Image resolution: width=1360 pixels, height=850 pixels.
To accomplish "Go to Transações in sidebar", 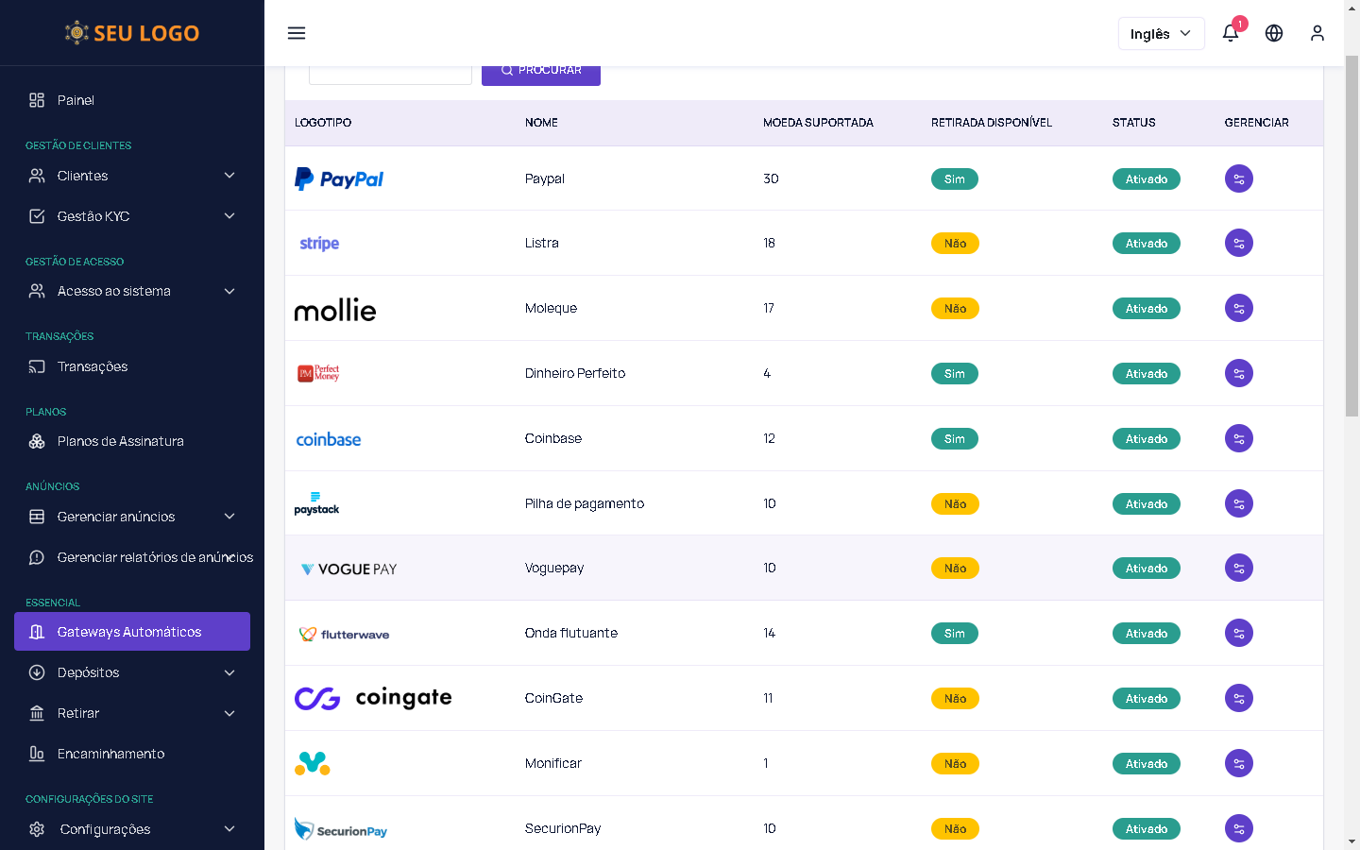I will (x=93, y=366).
